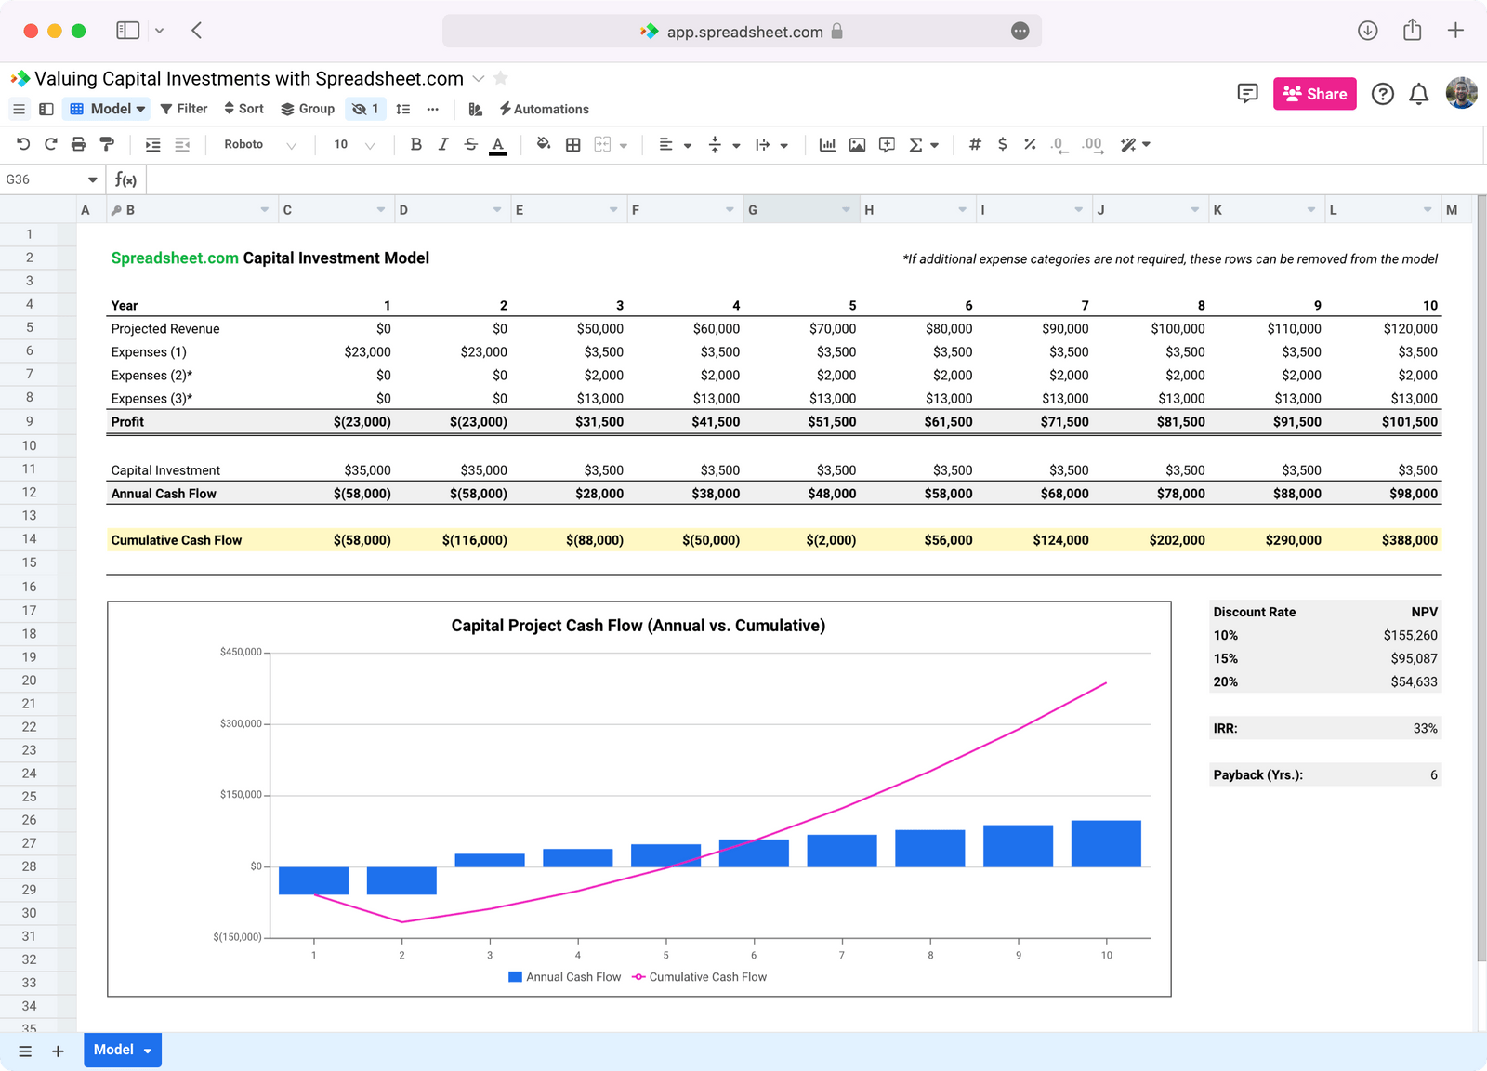Viewport: 1487px width, 1071px height.
Task: Open the column G filter dropdown
Action: [845, 209]
